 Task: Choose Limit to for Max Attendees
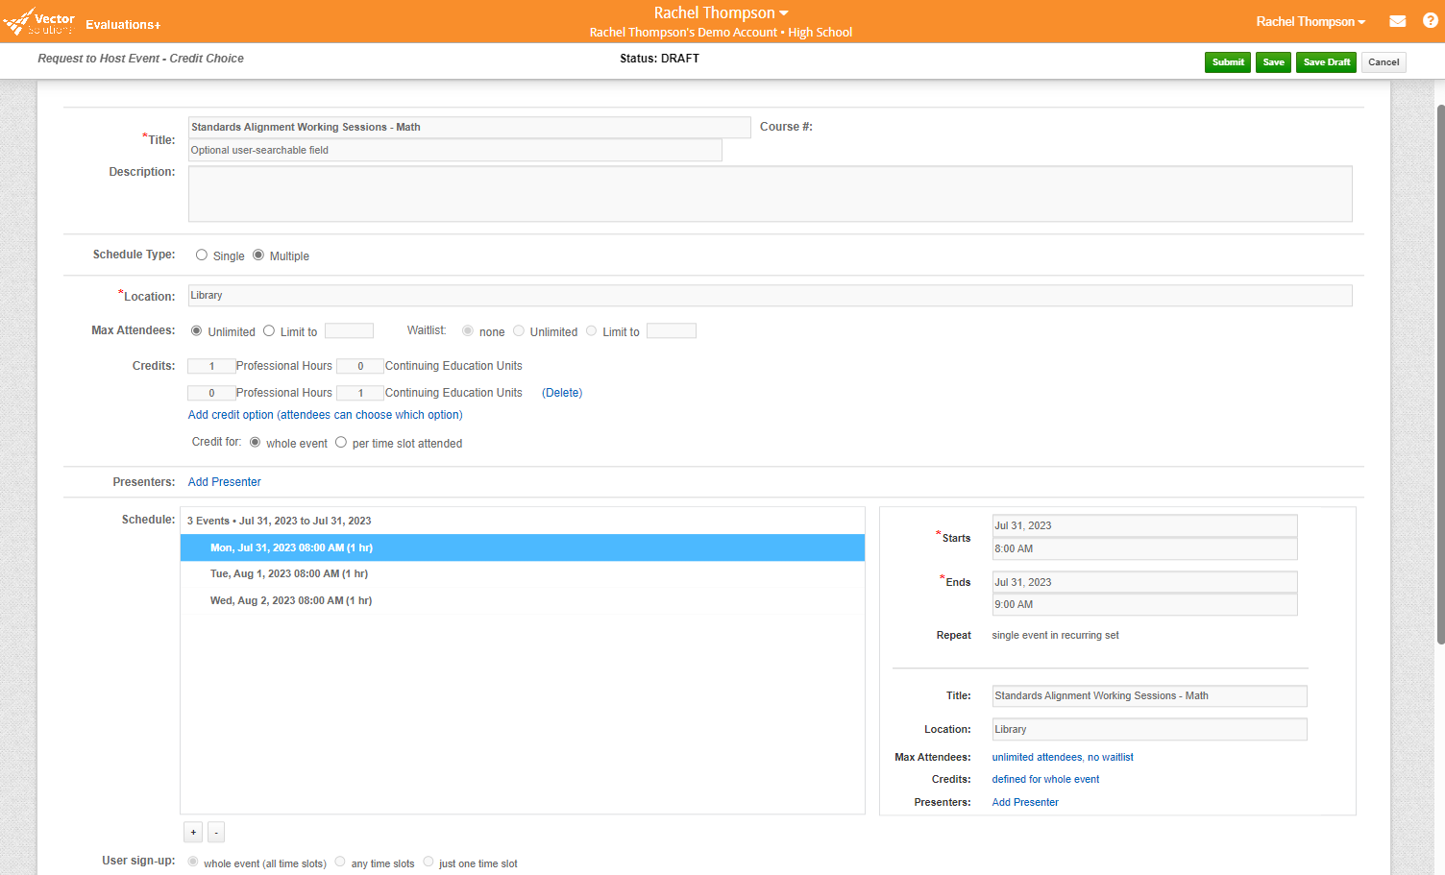coord(269,331)
